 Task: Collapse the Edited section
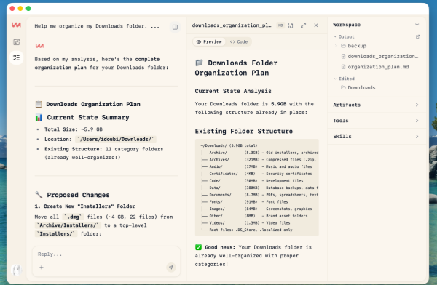coord(336,79)
